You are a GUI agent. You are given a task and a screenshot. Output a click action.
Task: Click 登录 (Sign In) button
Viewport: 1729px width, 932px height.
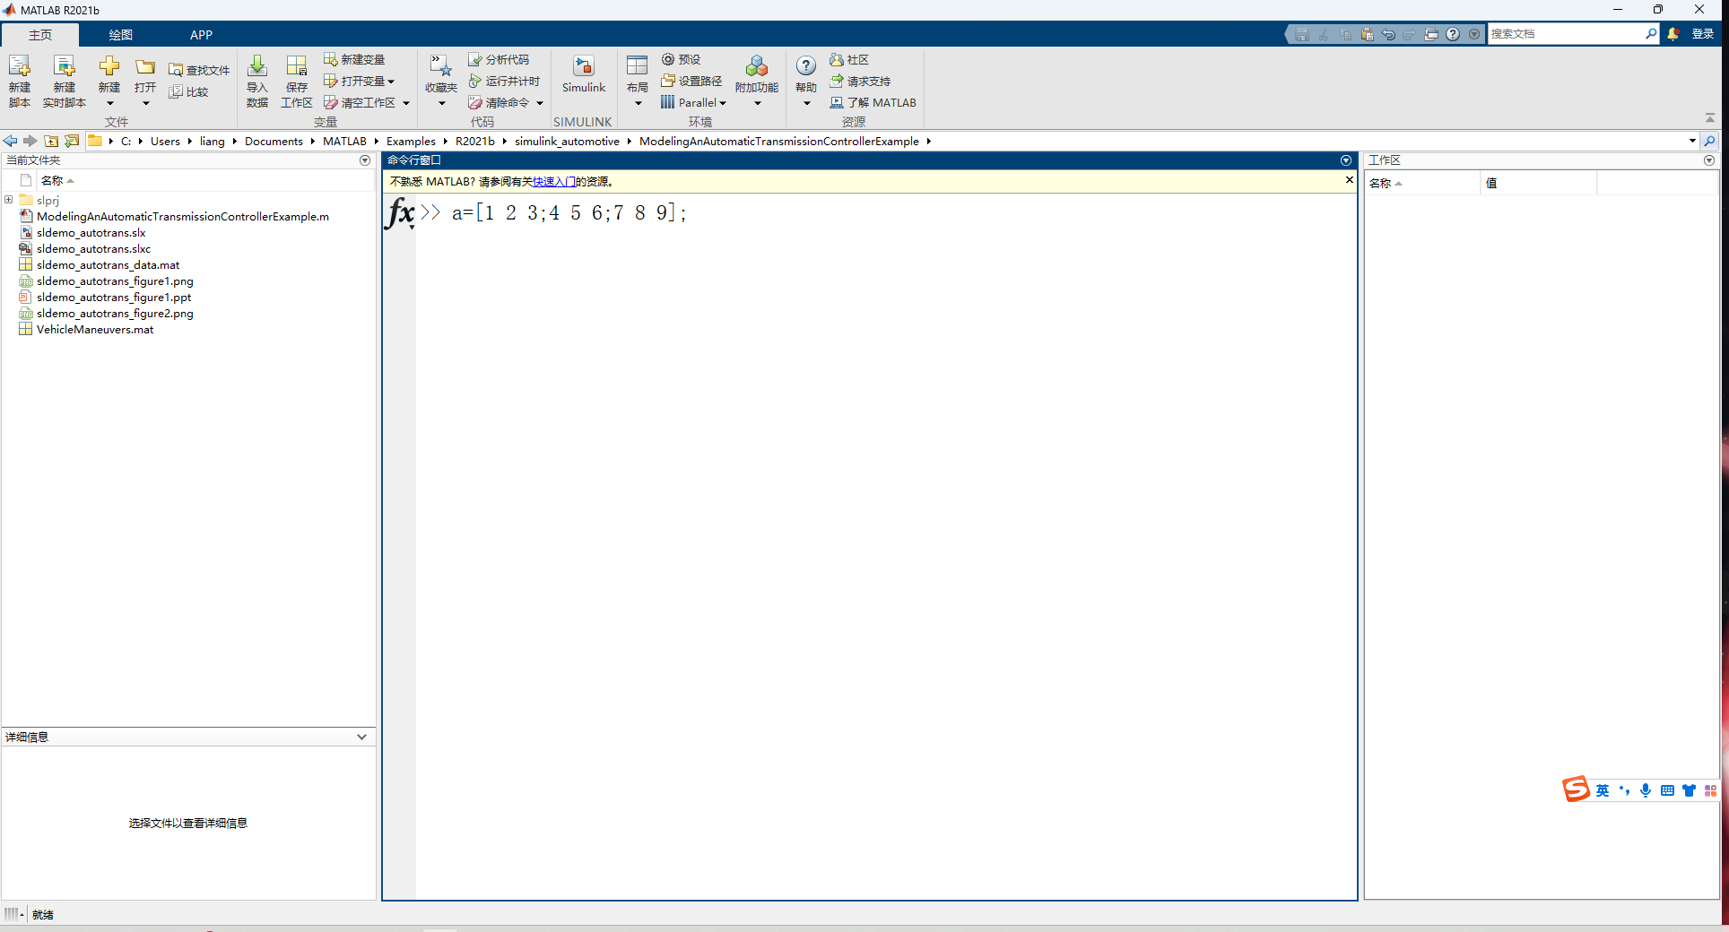pos(1703,34)
